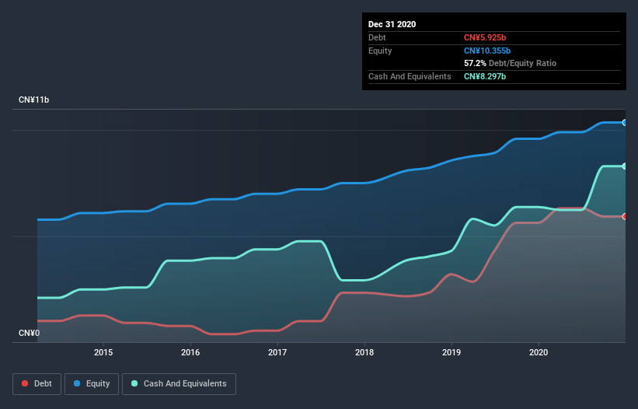Screen dimensions: 638x409
Task: Click the CN¥8.297b cash value
Action: pos(485,76)
